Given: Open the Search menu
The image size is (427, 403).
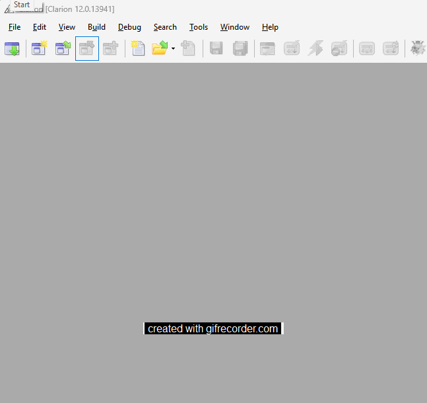Looking at the screenshot, I should [x=165, y=27].
